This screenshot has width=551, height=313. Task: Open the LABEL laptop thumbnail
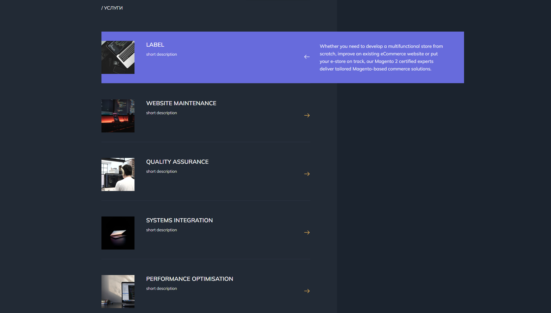point(118,57)
